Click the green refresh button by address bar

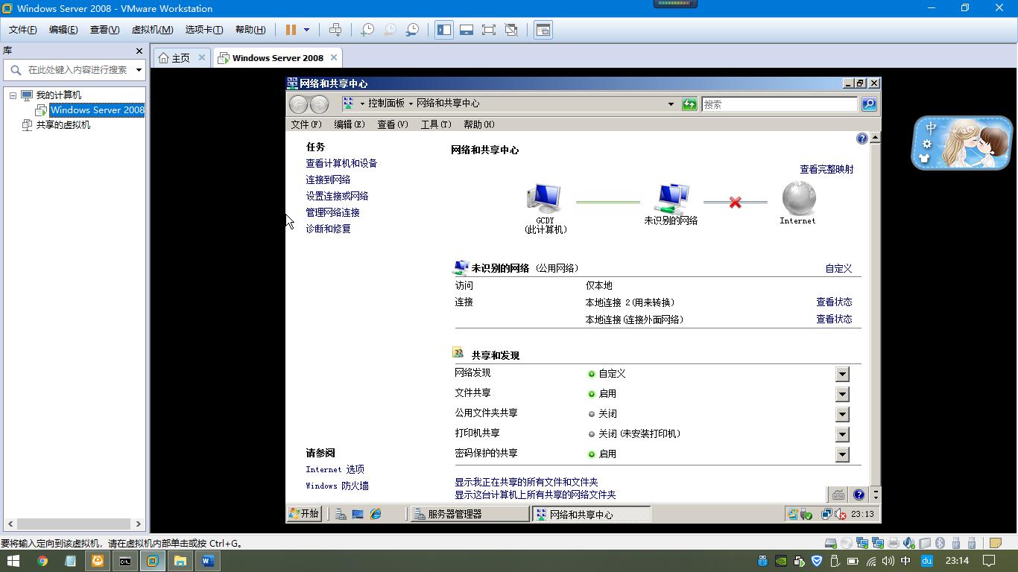[x=689, y=104]
